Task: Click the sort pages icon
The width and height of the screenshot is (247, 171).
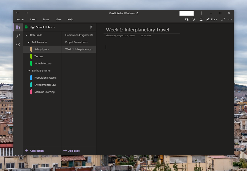Action: click(x=91, y=27)
